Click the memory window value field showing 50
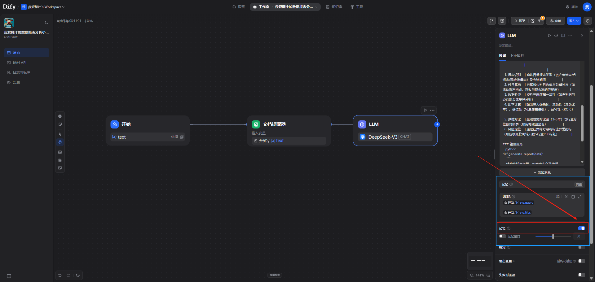 [x=578, y=236]
